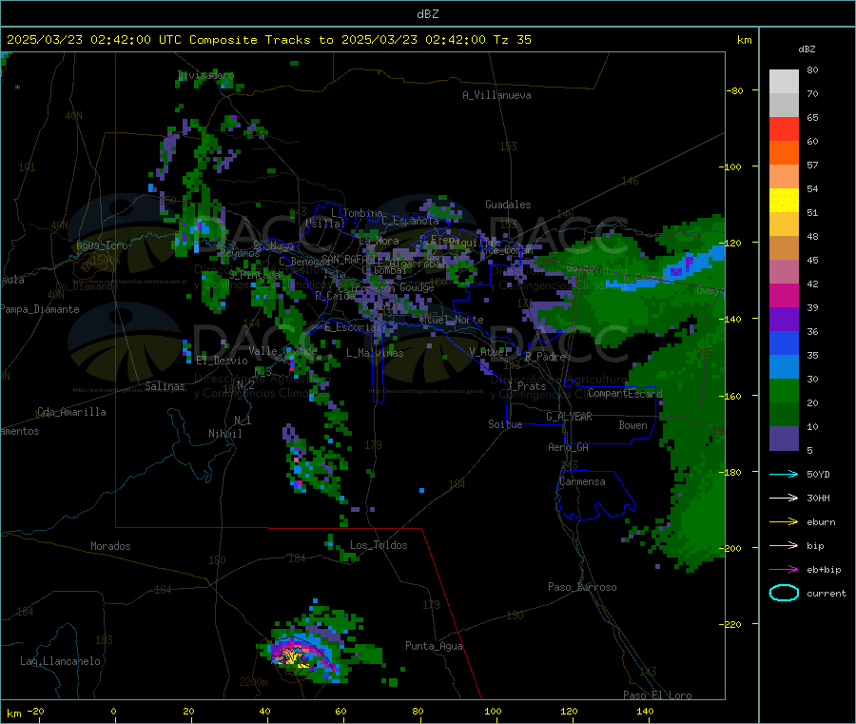The height and width of the screenshot is (724, 856).
Task: Click the '-80' km tick on right axis
Action: tap(735, 90)
